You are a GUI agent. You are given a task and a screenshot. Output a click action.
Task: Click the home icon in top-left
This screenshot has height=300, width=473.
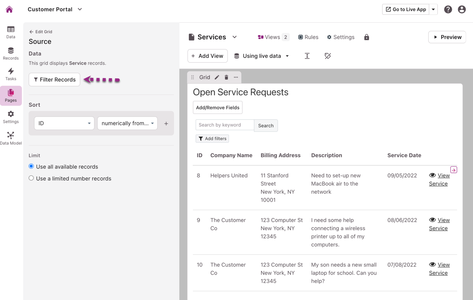tap(9, 9)
